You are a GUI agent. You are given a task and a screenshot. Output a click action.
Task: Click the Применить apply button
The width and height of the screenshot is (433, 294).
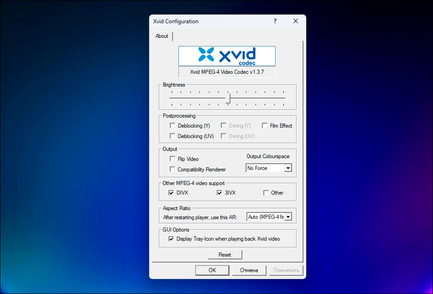(286, 270)
